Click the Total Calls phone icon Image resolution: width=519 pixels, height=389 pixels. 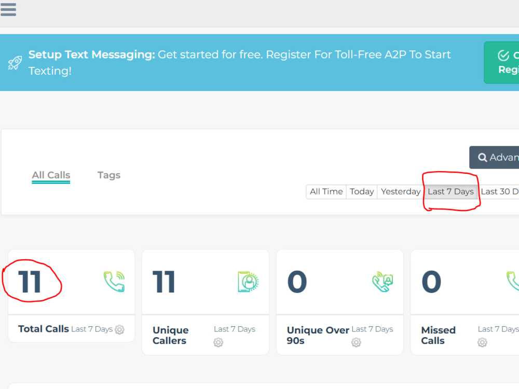pos(114,282)
